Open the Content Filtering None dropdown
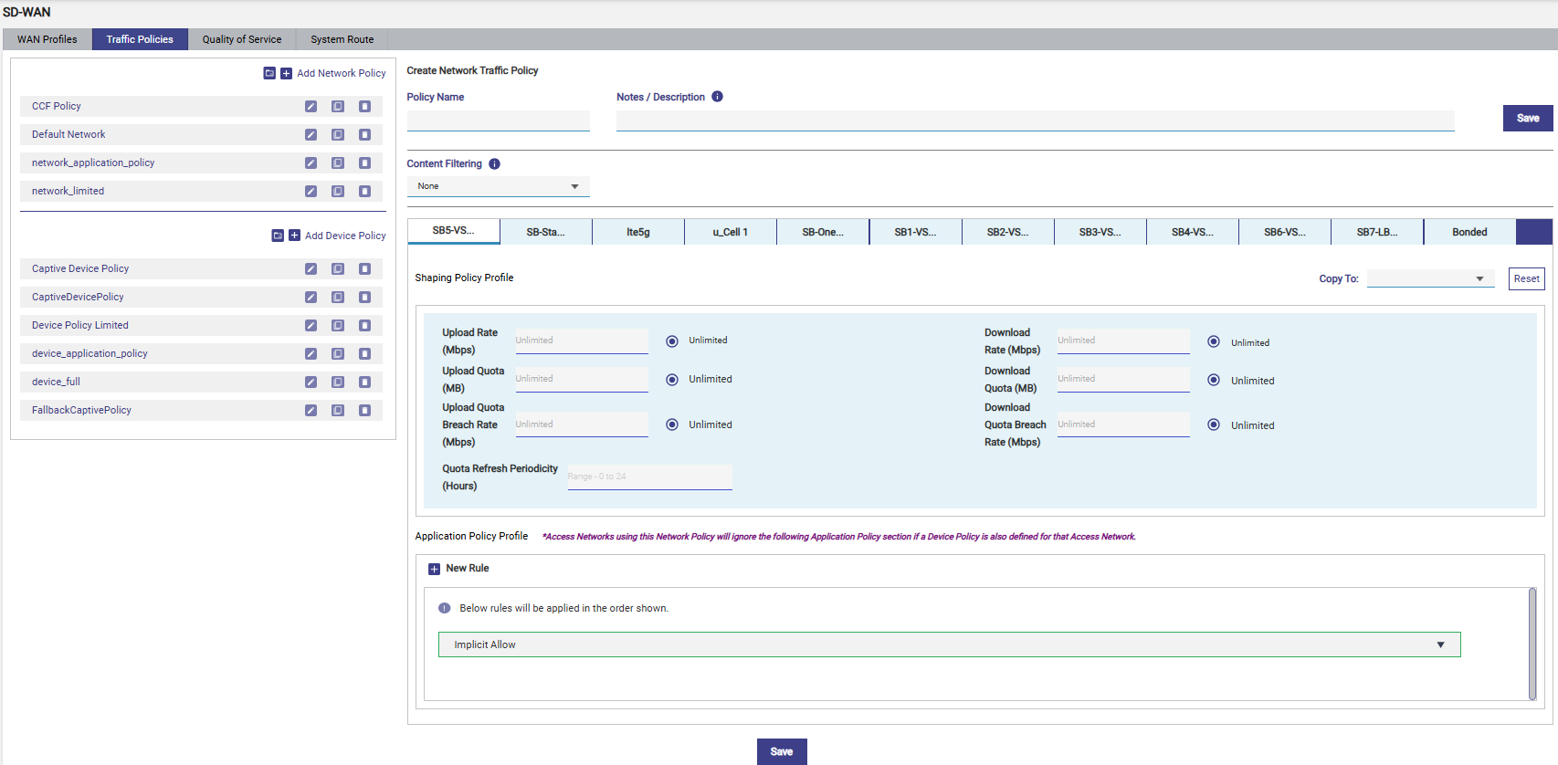 click(498, 186)
